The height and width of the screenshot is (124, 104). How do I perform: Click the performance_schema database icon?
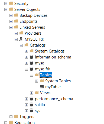pos(31,99)
